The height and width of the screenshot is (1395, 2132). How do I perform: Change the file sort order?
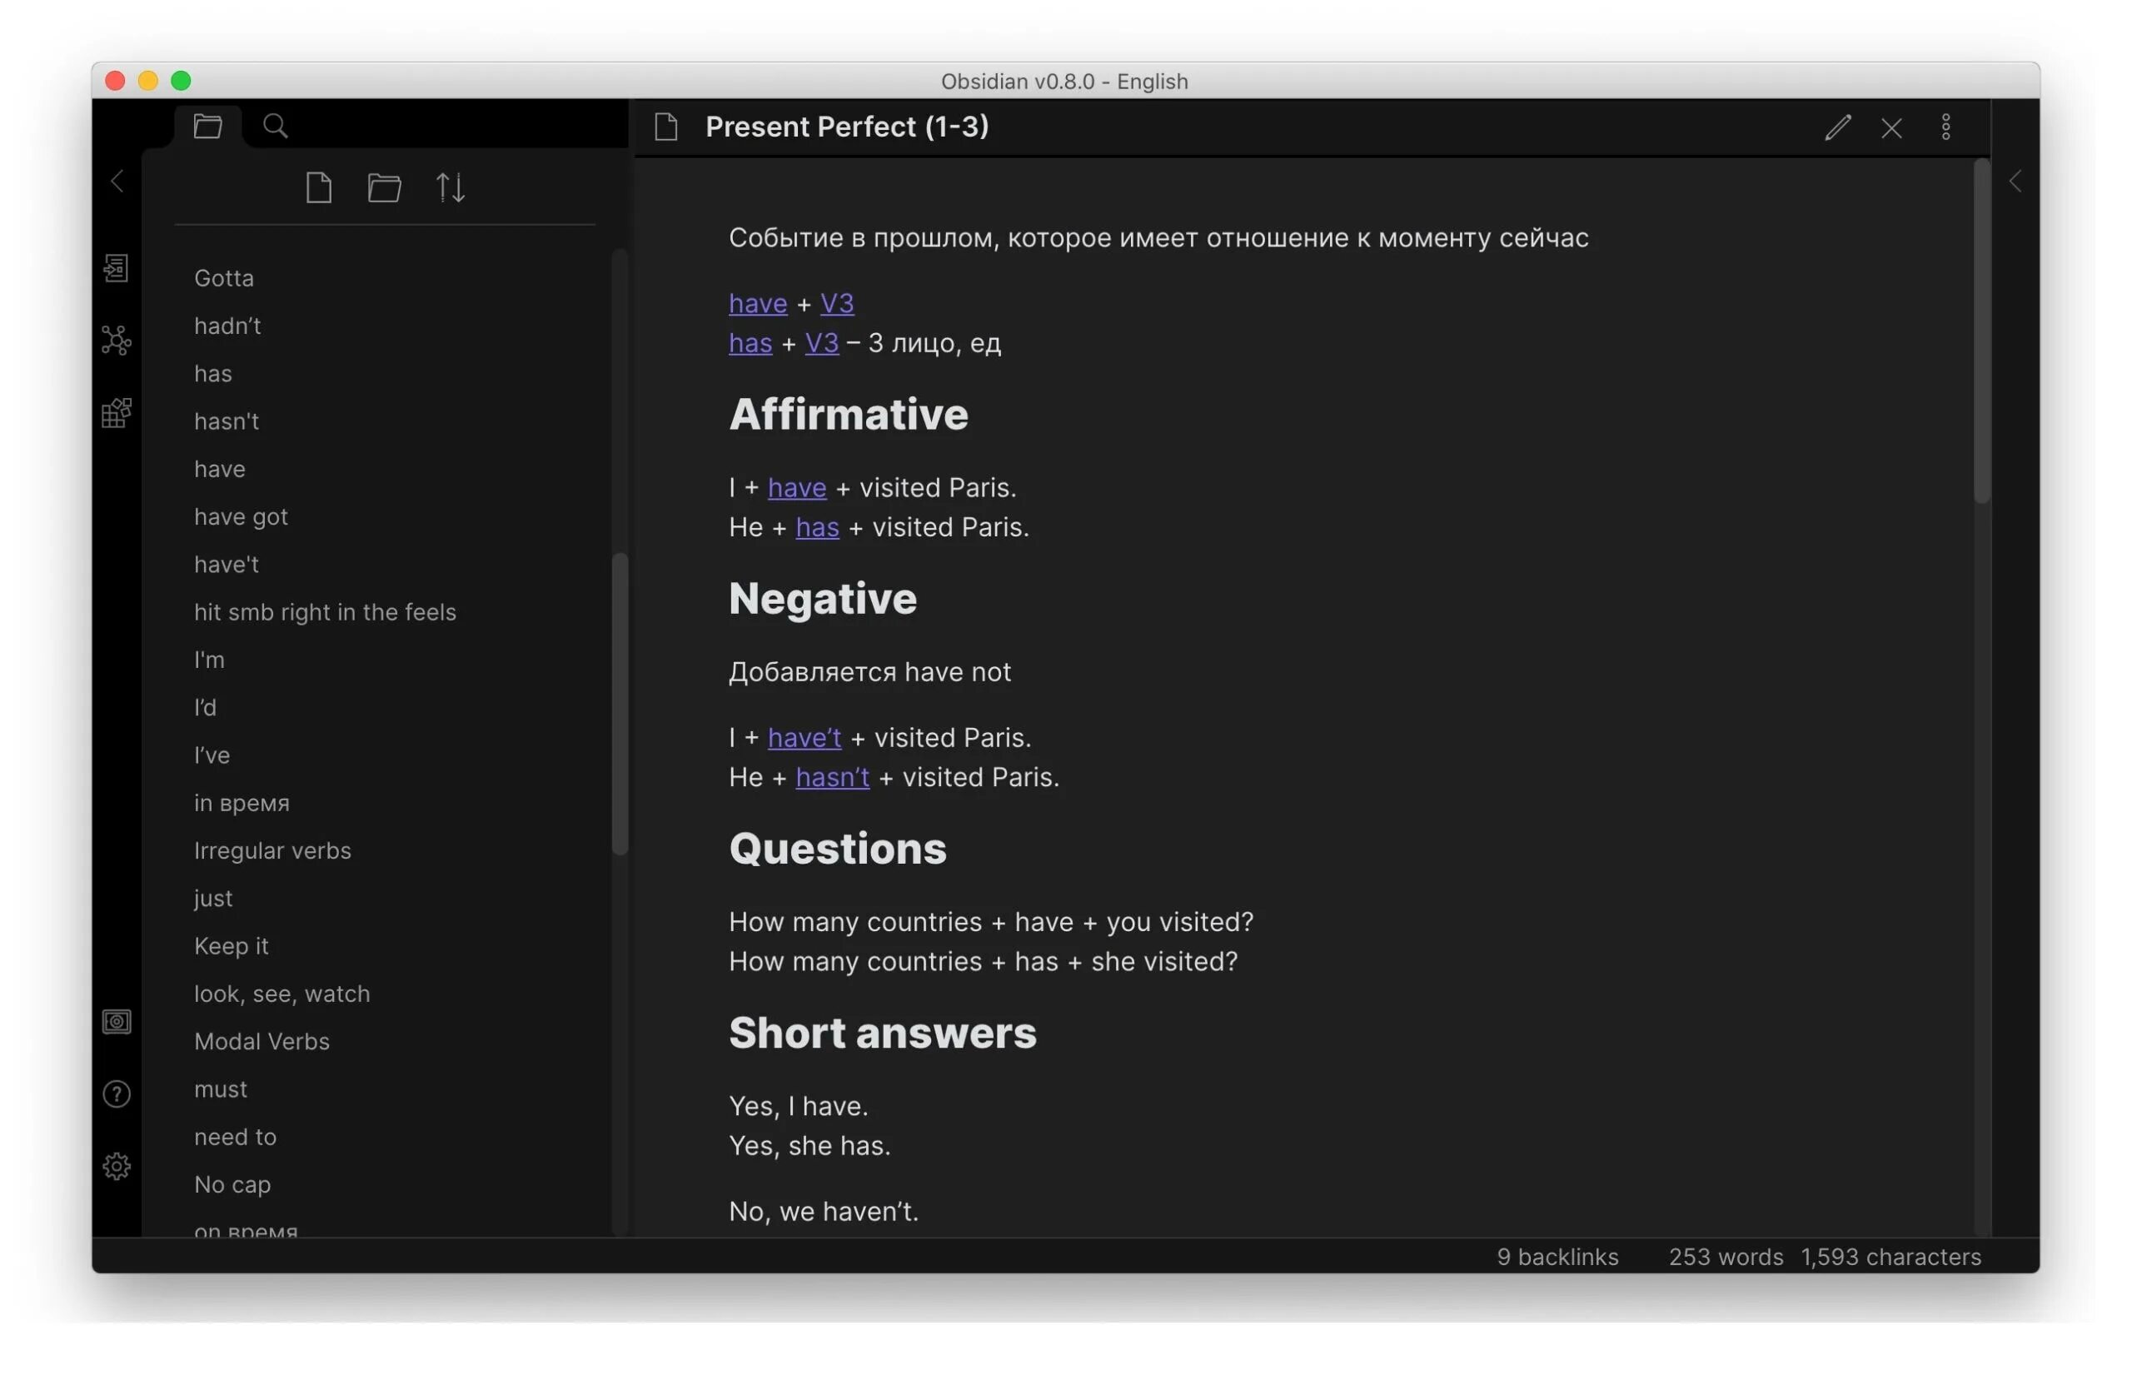click(451, 188)
